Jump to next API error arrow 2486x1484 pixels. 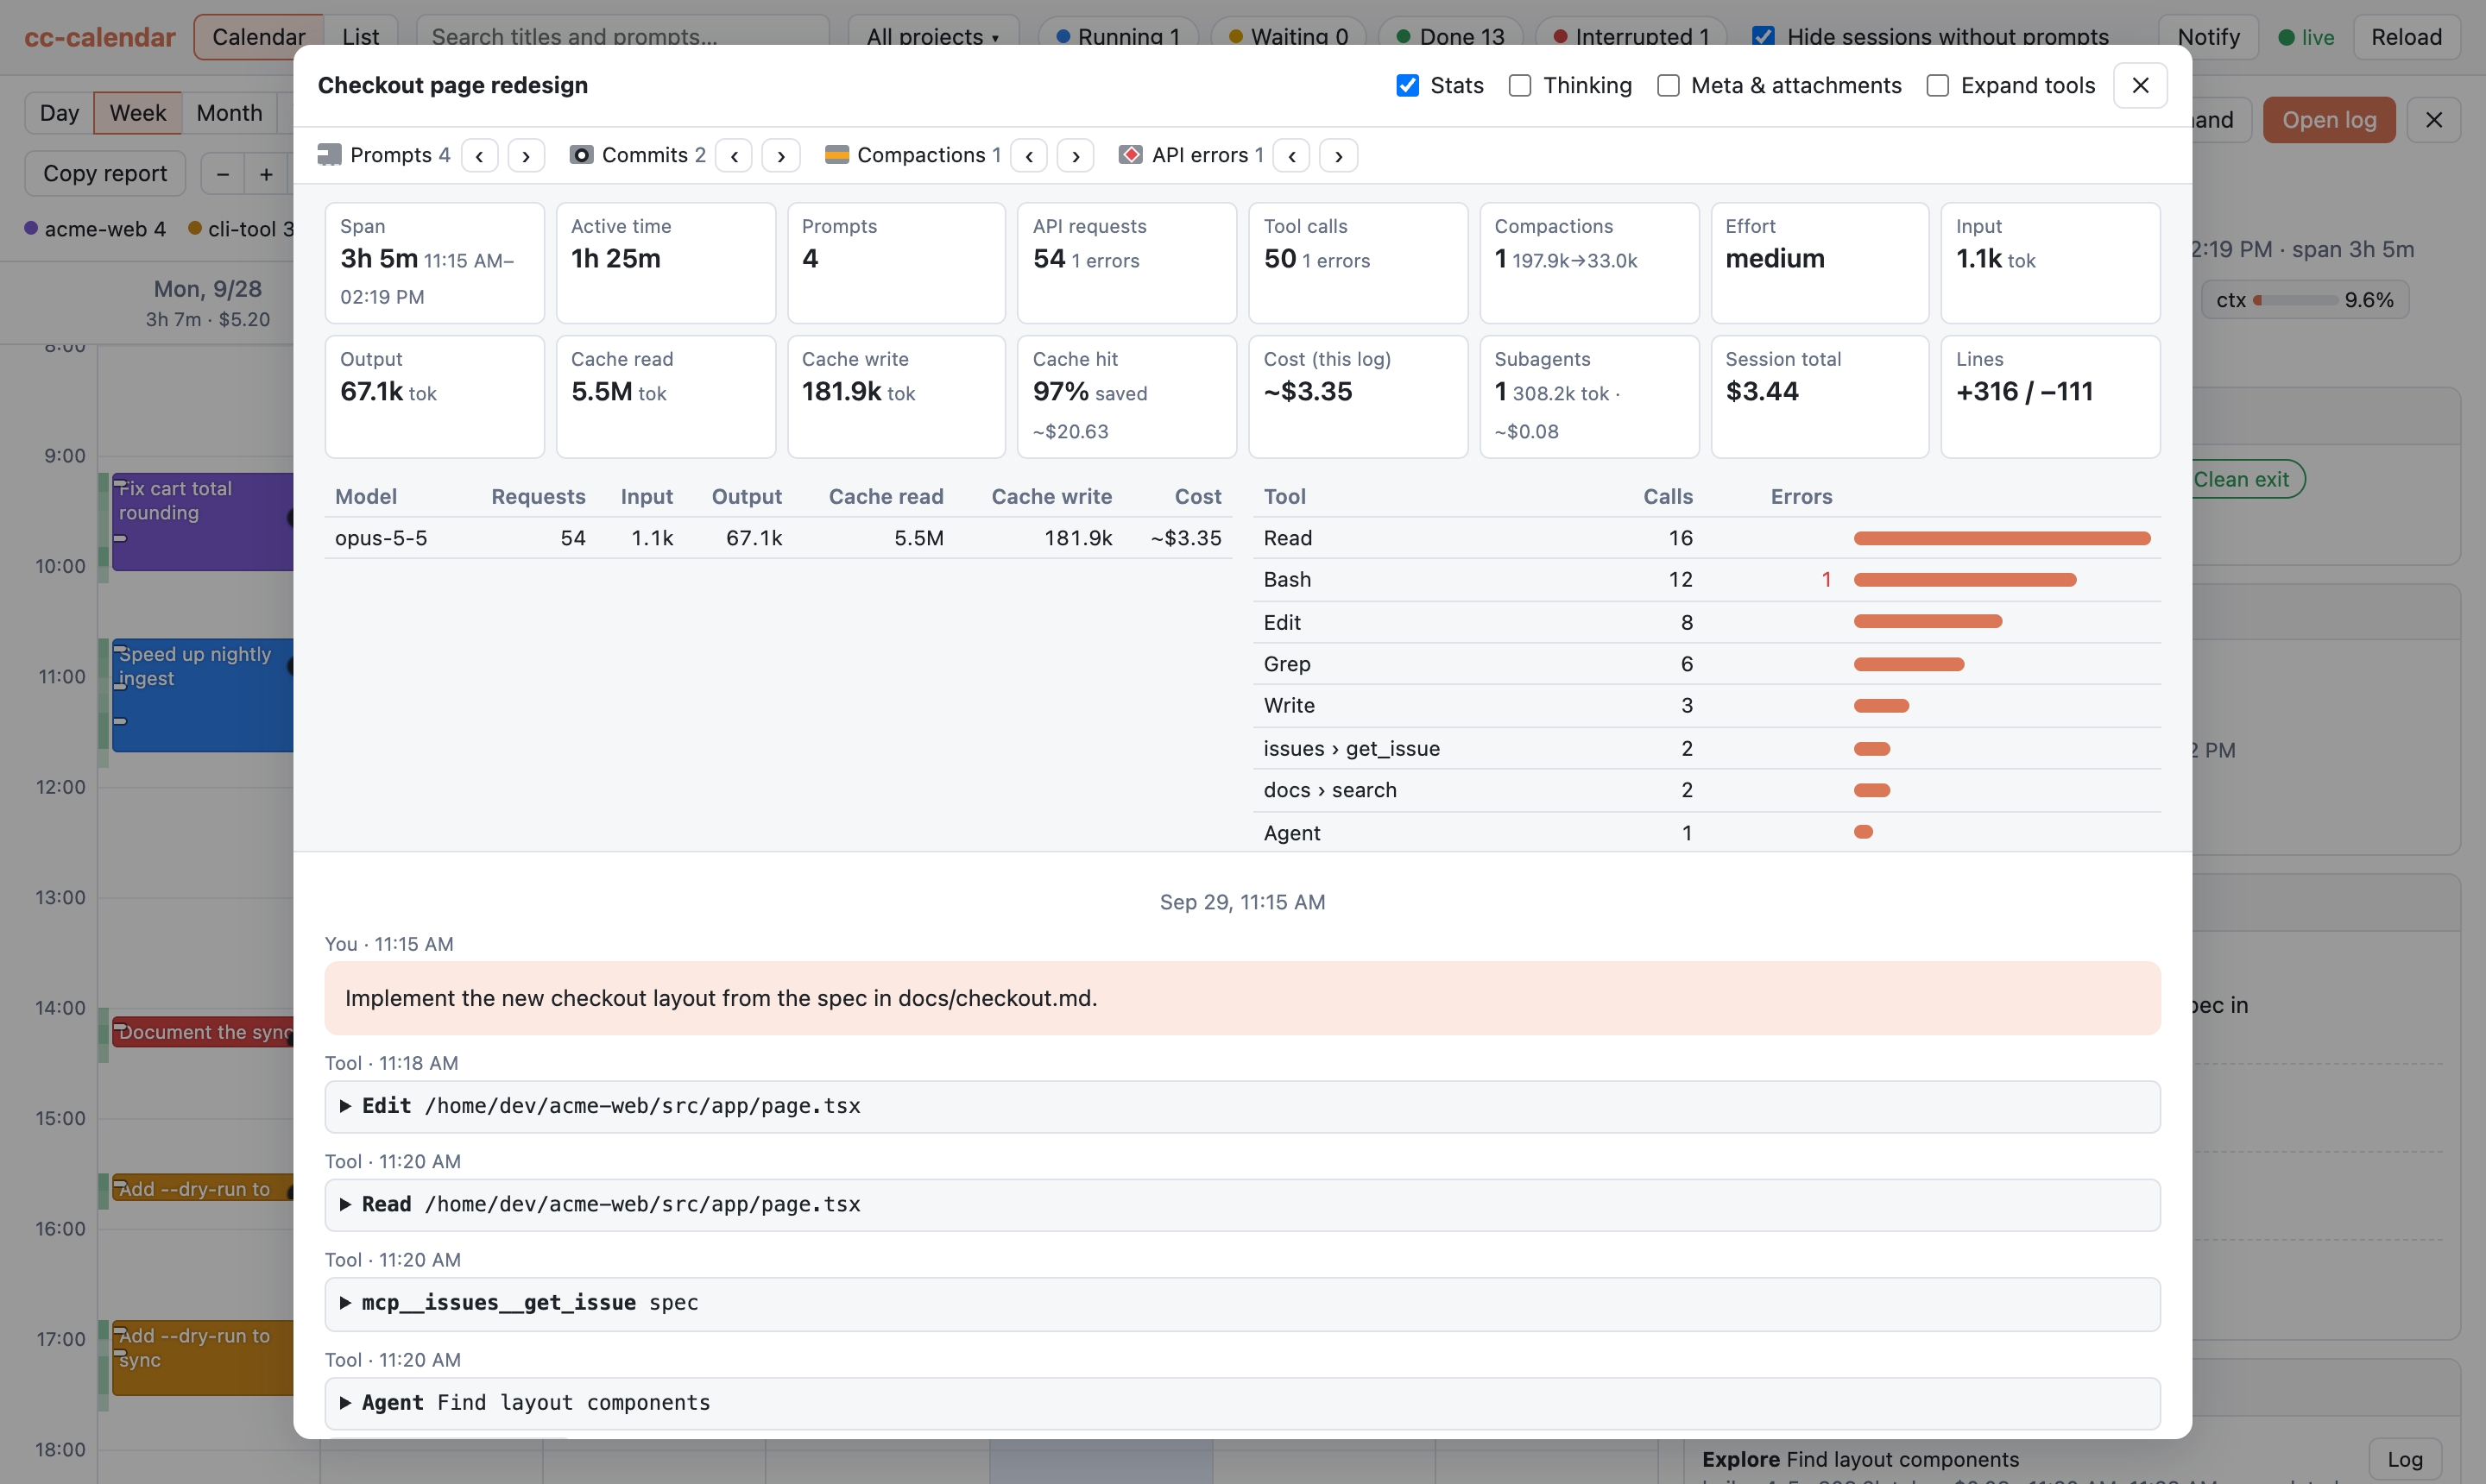coord(1339,155)
